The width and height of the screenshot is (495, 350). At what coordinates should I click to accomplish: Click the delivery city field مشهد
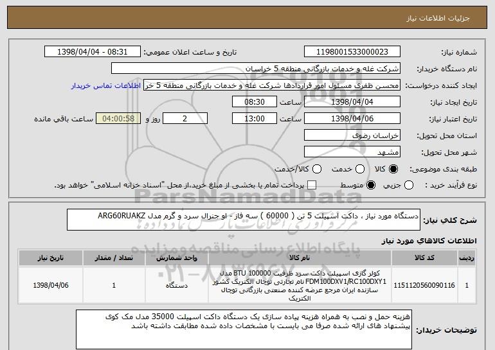pyautogui.click(x=352, y=152)
